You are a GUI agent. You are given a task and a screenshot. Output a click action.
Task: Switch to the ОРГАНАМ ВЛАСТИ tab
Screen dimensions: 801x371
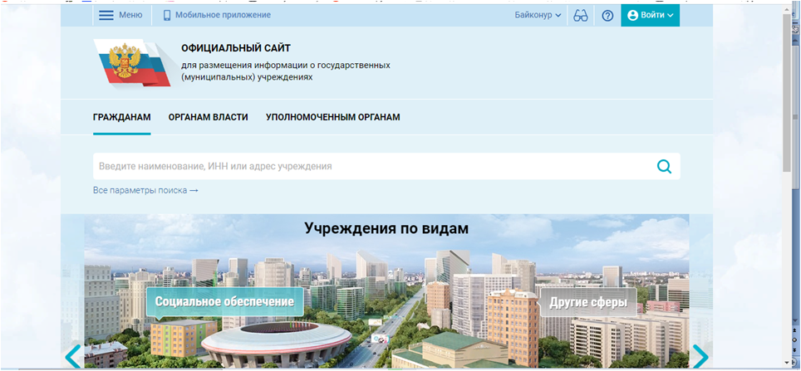208,117
